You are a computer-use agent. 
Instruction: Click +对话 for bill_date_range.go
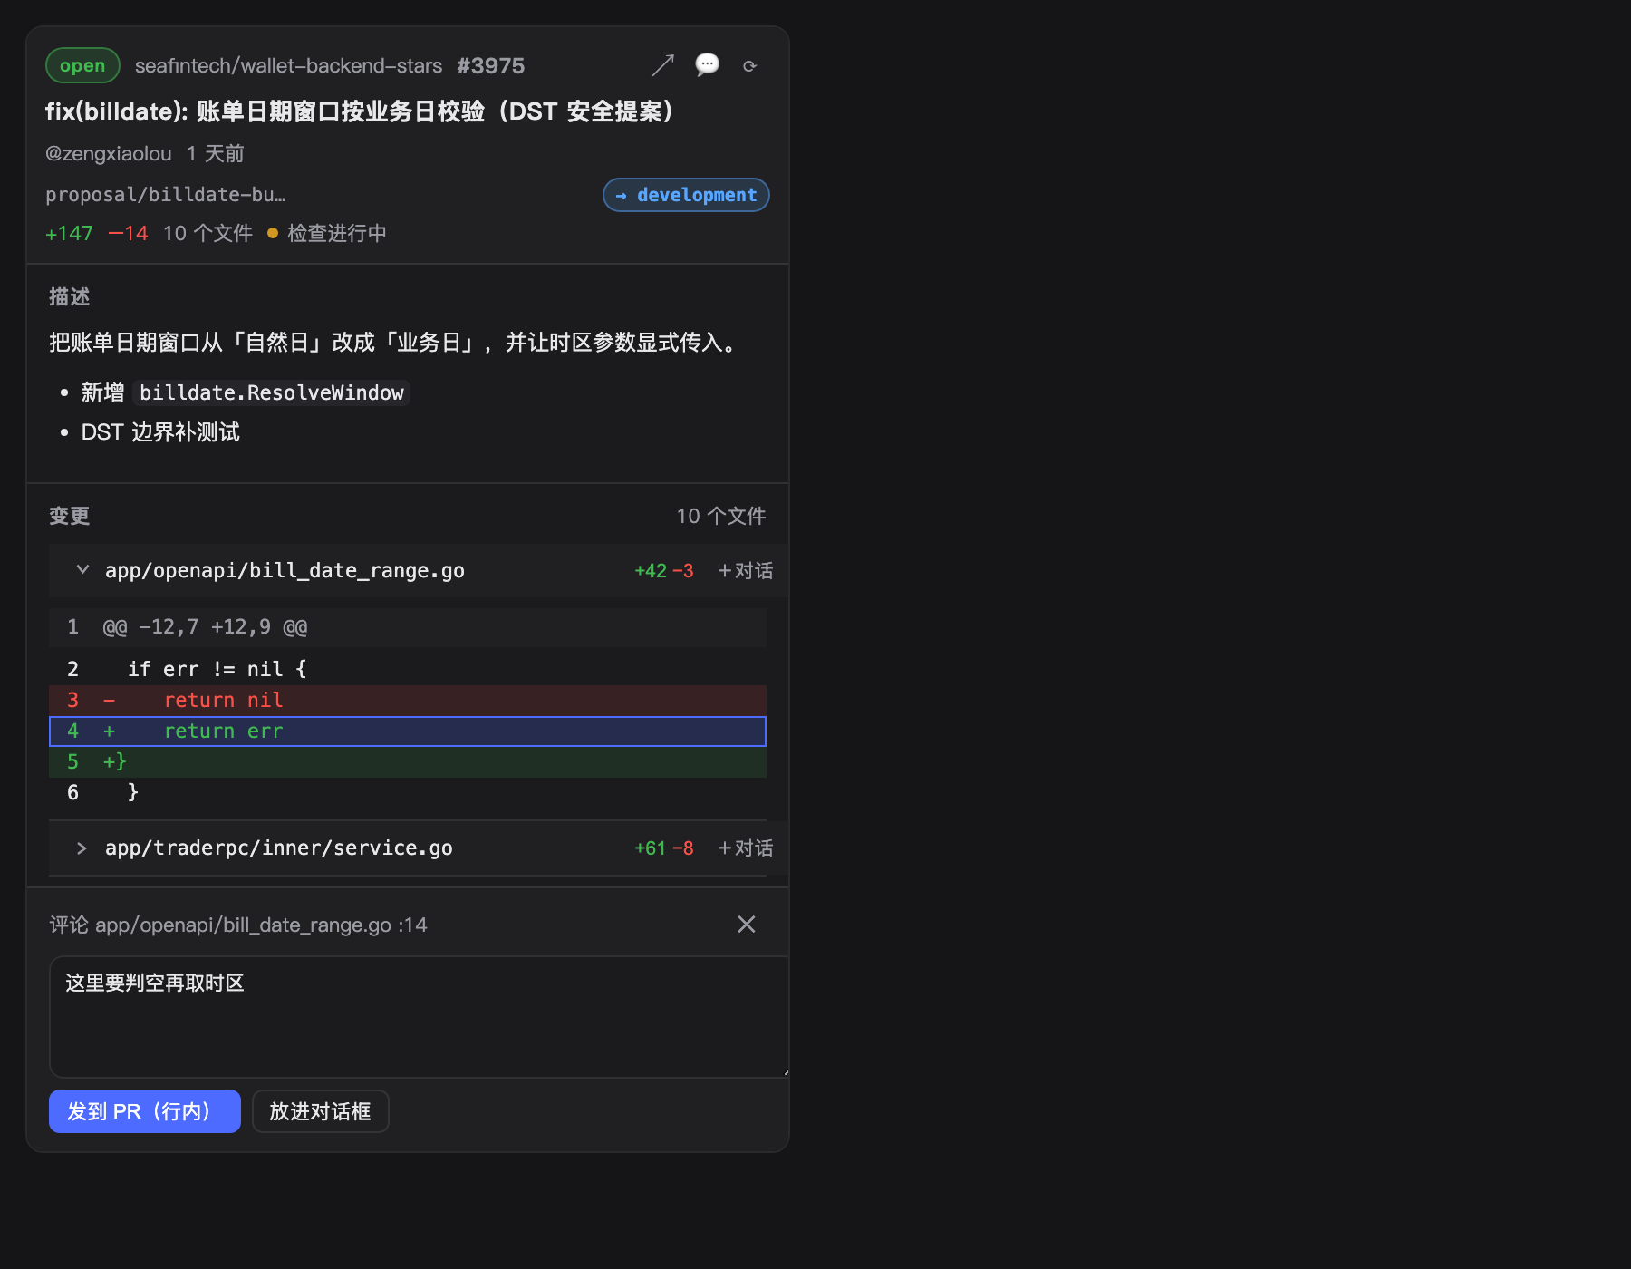click(x=745, y=570)
